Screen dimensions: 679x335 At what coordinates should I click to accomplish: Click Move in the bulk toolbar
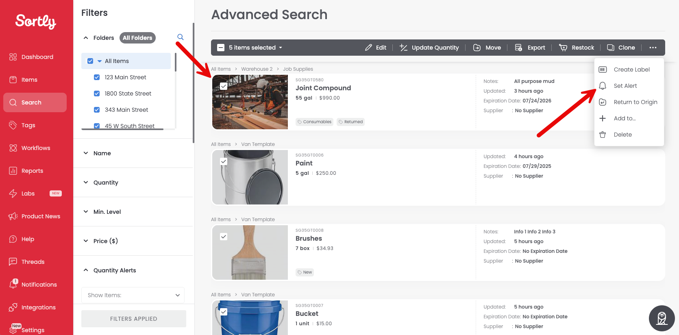click(x=487, y=48)
